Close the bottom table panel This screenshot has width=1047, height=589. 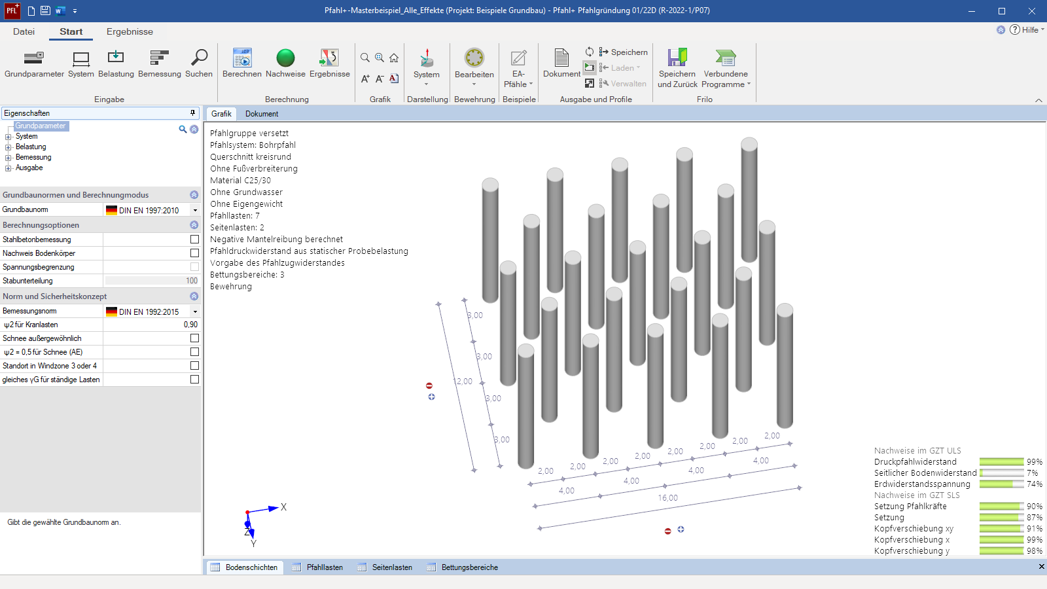[x=1041, y=567]
